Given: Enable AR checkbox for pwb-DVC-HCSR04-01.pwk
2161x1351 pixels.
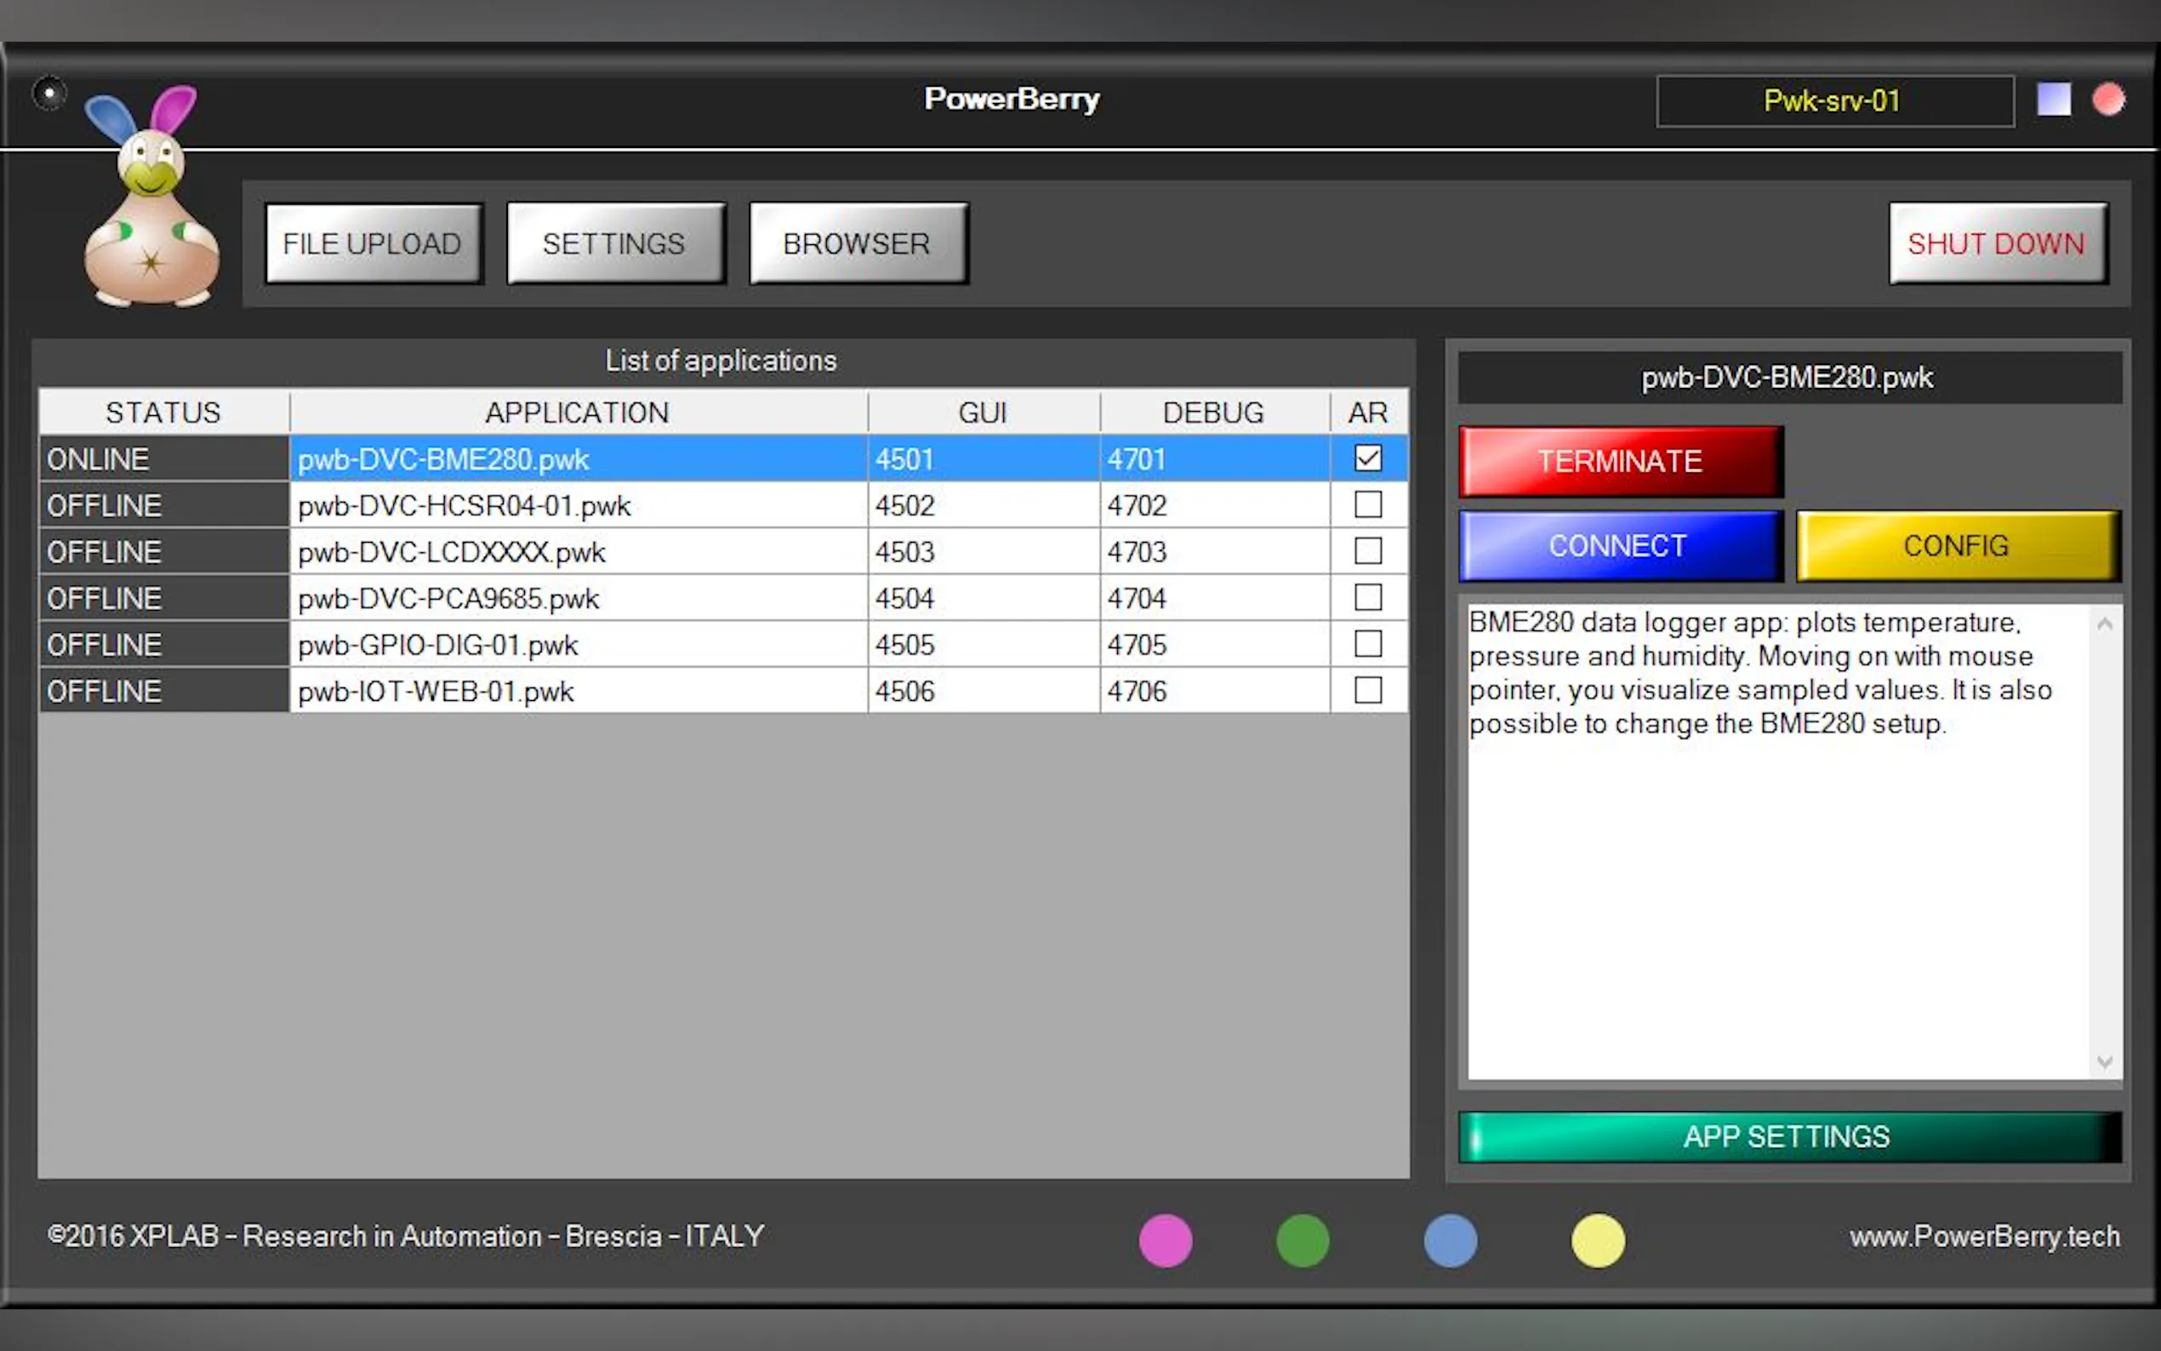Looking at the screenshot, I should [x=1368, y=504].
